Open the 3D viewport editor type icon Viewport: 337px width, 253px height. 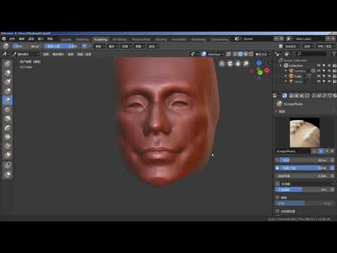[5, 54]
